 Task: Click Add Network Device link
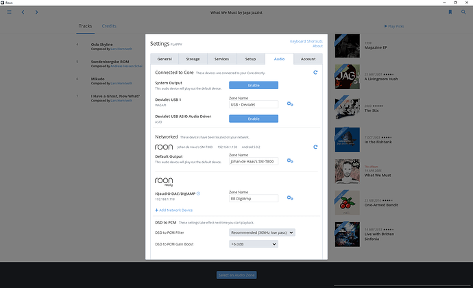pyautogui.click(x=173, y=210)
